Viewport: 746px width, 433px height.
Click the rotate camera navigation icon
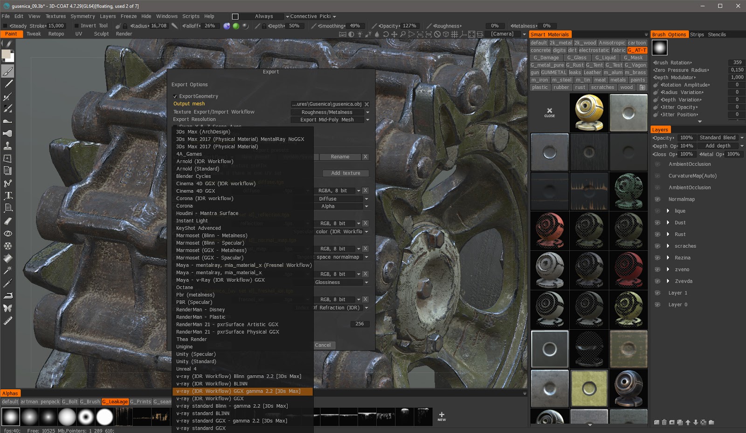(386, 34)
